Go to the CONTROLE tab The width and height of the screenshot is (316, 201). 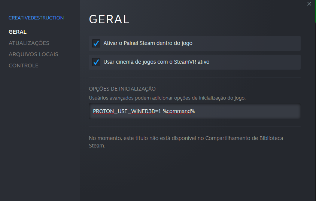[x=24, y=66]
